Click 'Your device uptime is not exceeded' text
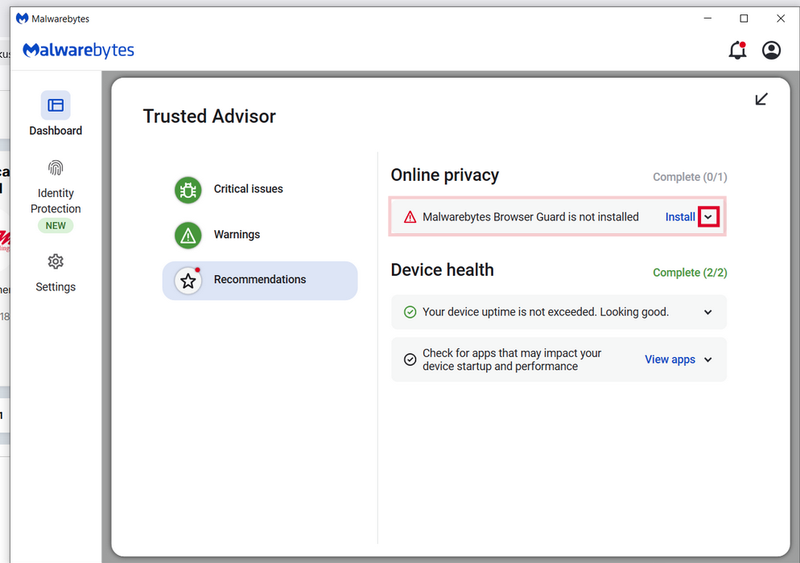Screen dimensions: 800x563 pos(546,311)
